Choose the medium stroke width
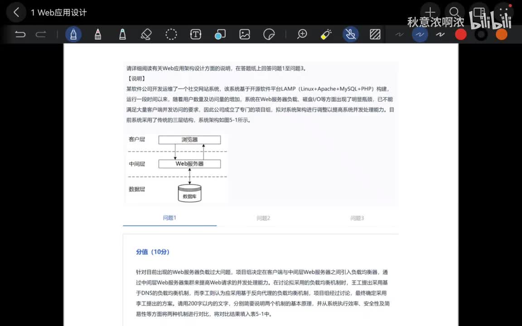522x326 pixels. pyautogui.click(x=420, y=34)
